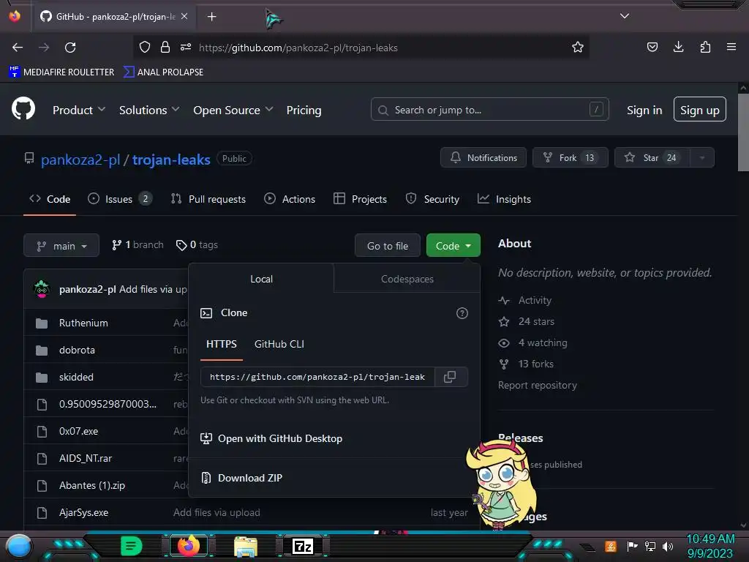Switch to the Pull requests tab
Viewport: 749px width, 562px height.
208,199
